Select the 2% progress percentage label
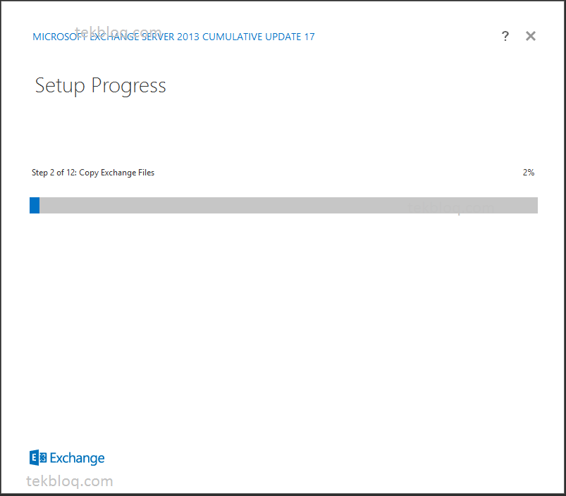Screen dimensions: 566x496 coord(529,173)
